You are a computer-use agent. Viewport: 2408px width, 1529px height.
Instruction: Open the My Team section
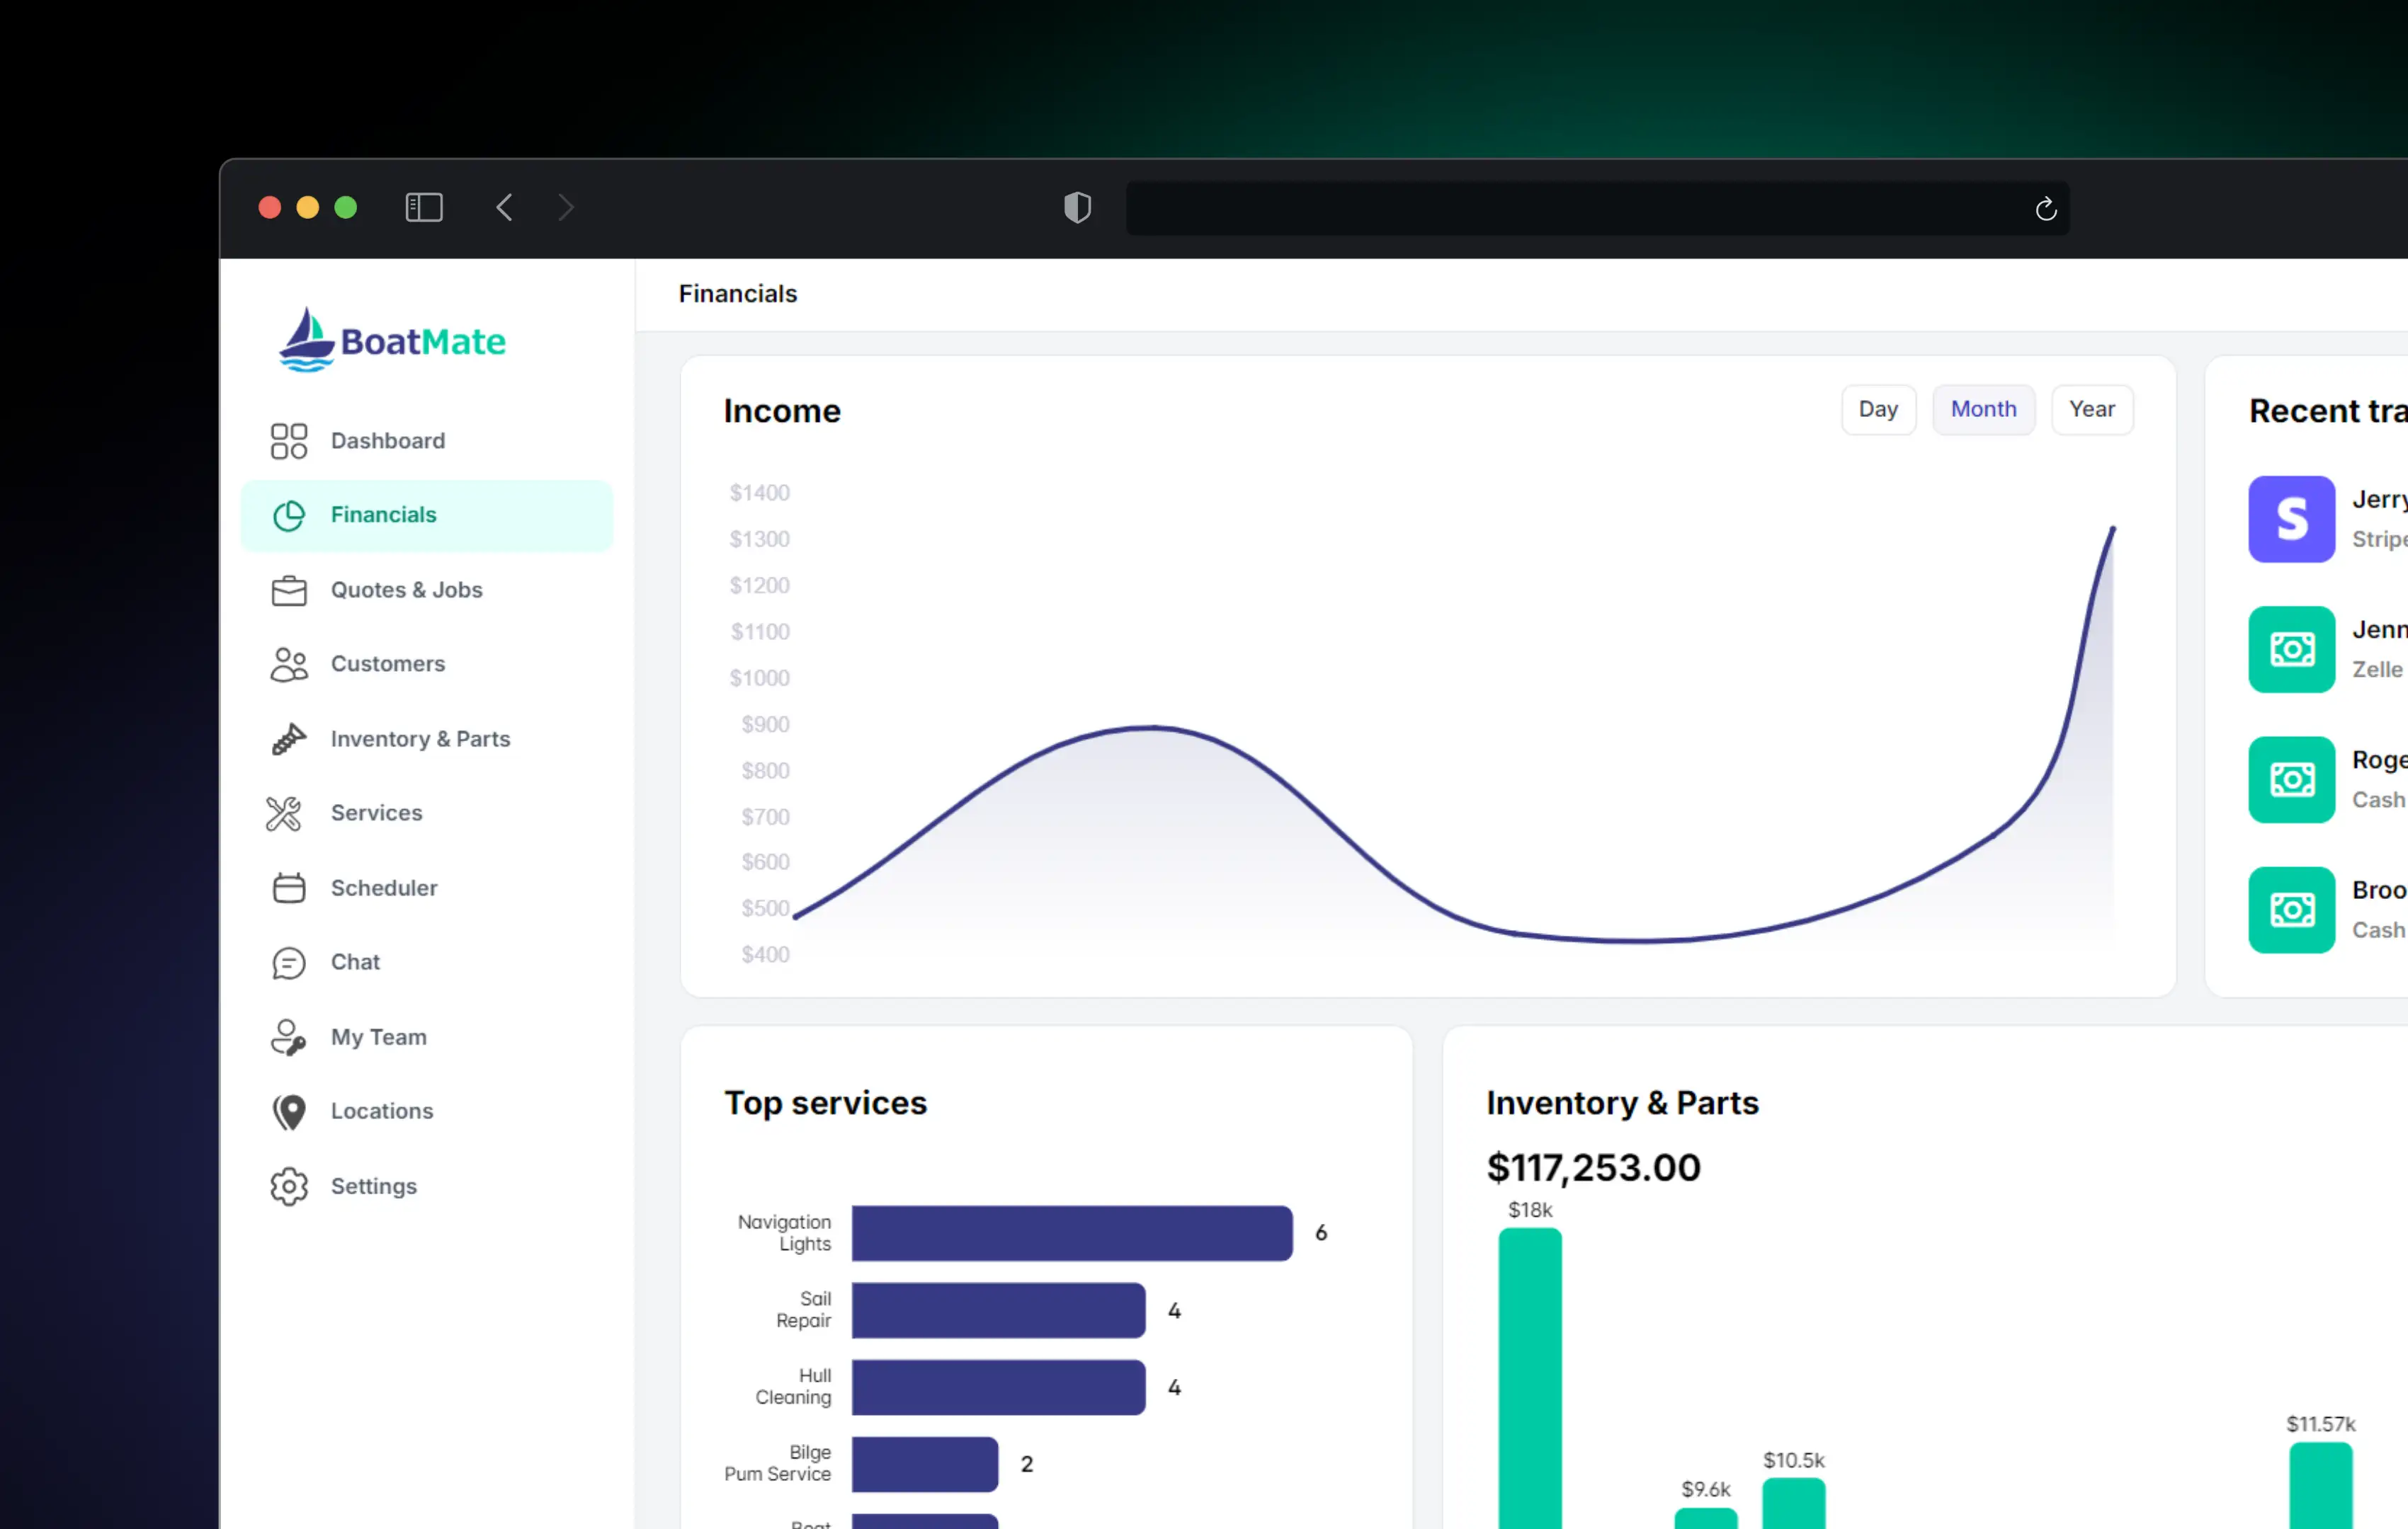[378, 1037]
